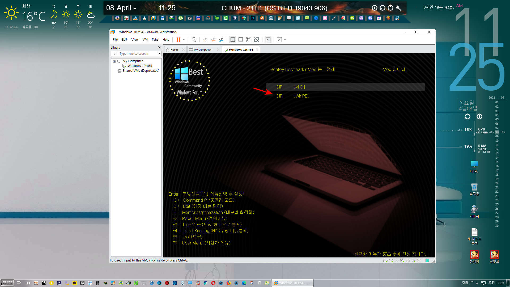510x287 pixels.
Task: Select Windows 10 x64 in library tree
Action: pos(139,66)
